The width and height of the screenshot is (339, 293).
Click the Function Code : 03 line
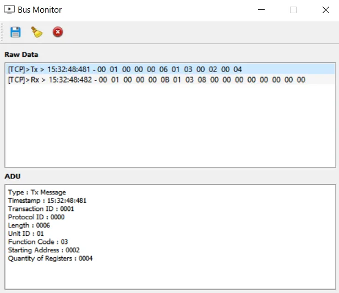38,242
